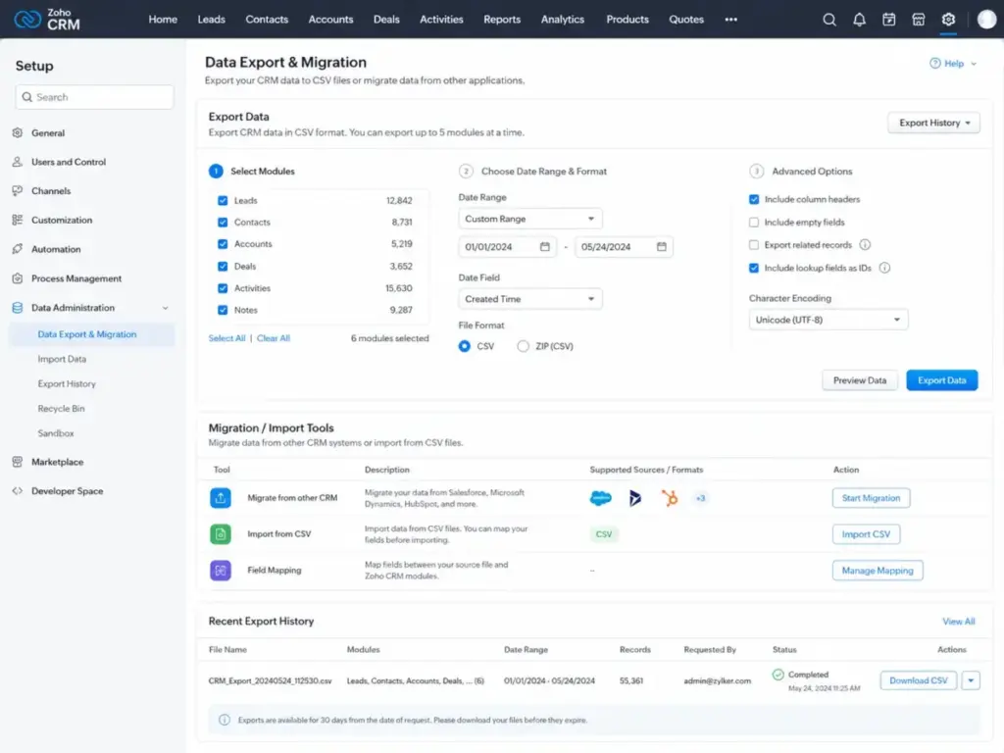Collapse the Data Administration section chevron
The width and height of the screenshot is (1004, 753).
[x=165, y=308]
